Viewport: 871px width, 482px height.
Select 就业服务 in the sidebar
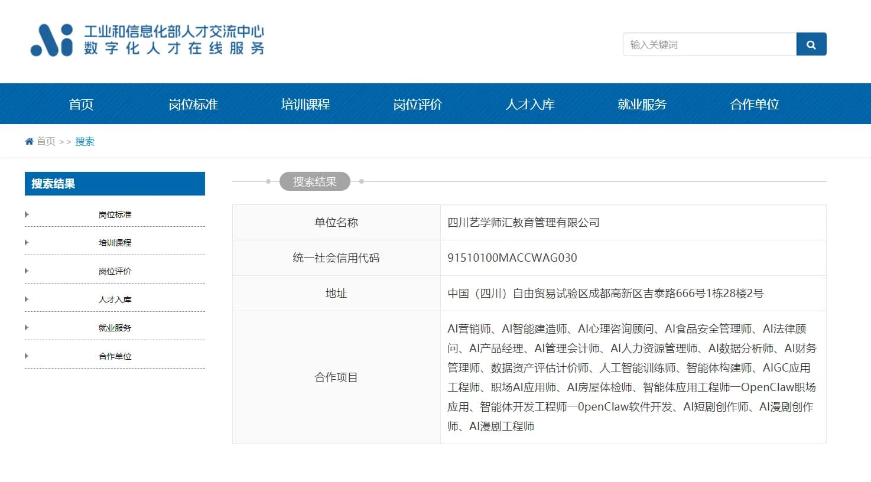[x=115, y=328]
